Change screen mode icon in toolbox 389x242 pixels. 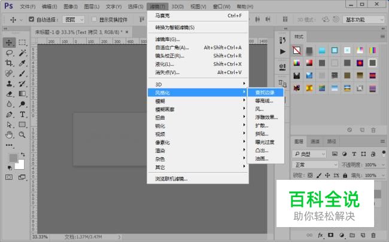coord(22,177)
